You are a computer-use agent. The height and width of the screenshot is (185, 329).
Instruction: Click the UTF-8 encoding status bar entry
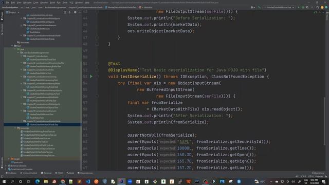310,177
